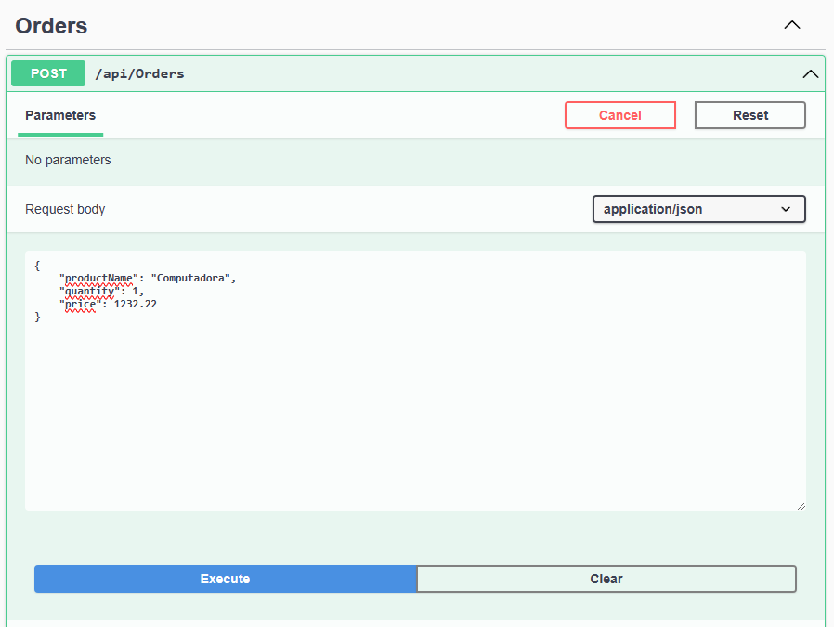Open the Orders section heading
834x627 pixels.
tap(51, 25)
